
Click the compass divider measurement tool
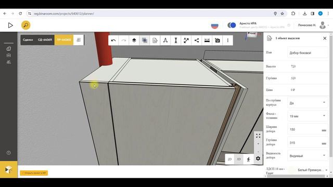tap(165, 41)
